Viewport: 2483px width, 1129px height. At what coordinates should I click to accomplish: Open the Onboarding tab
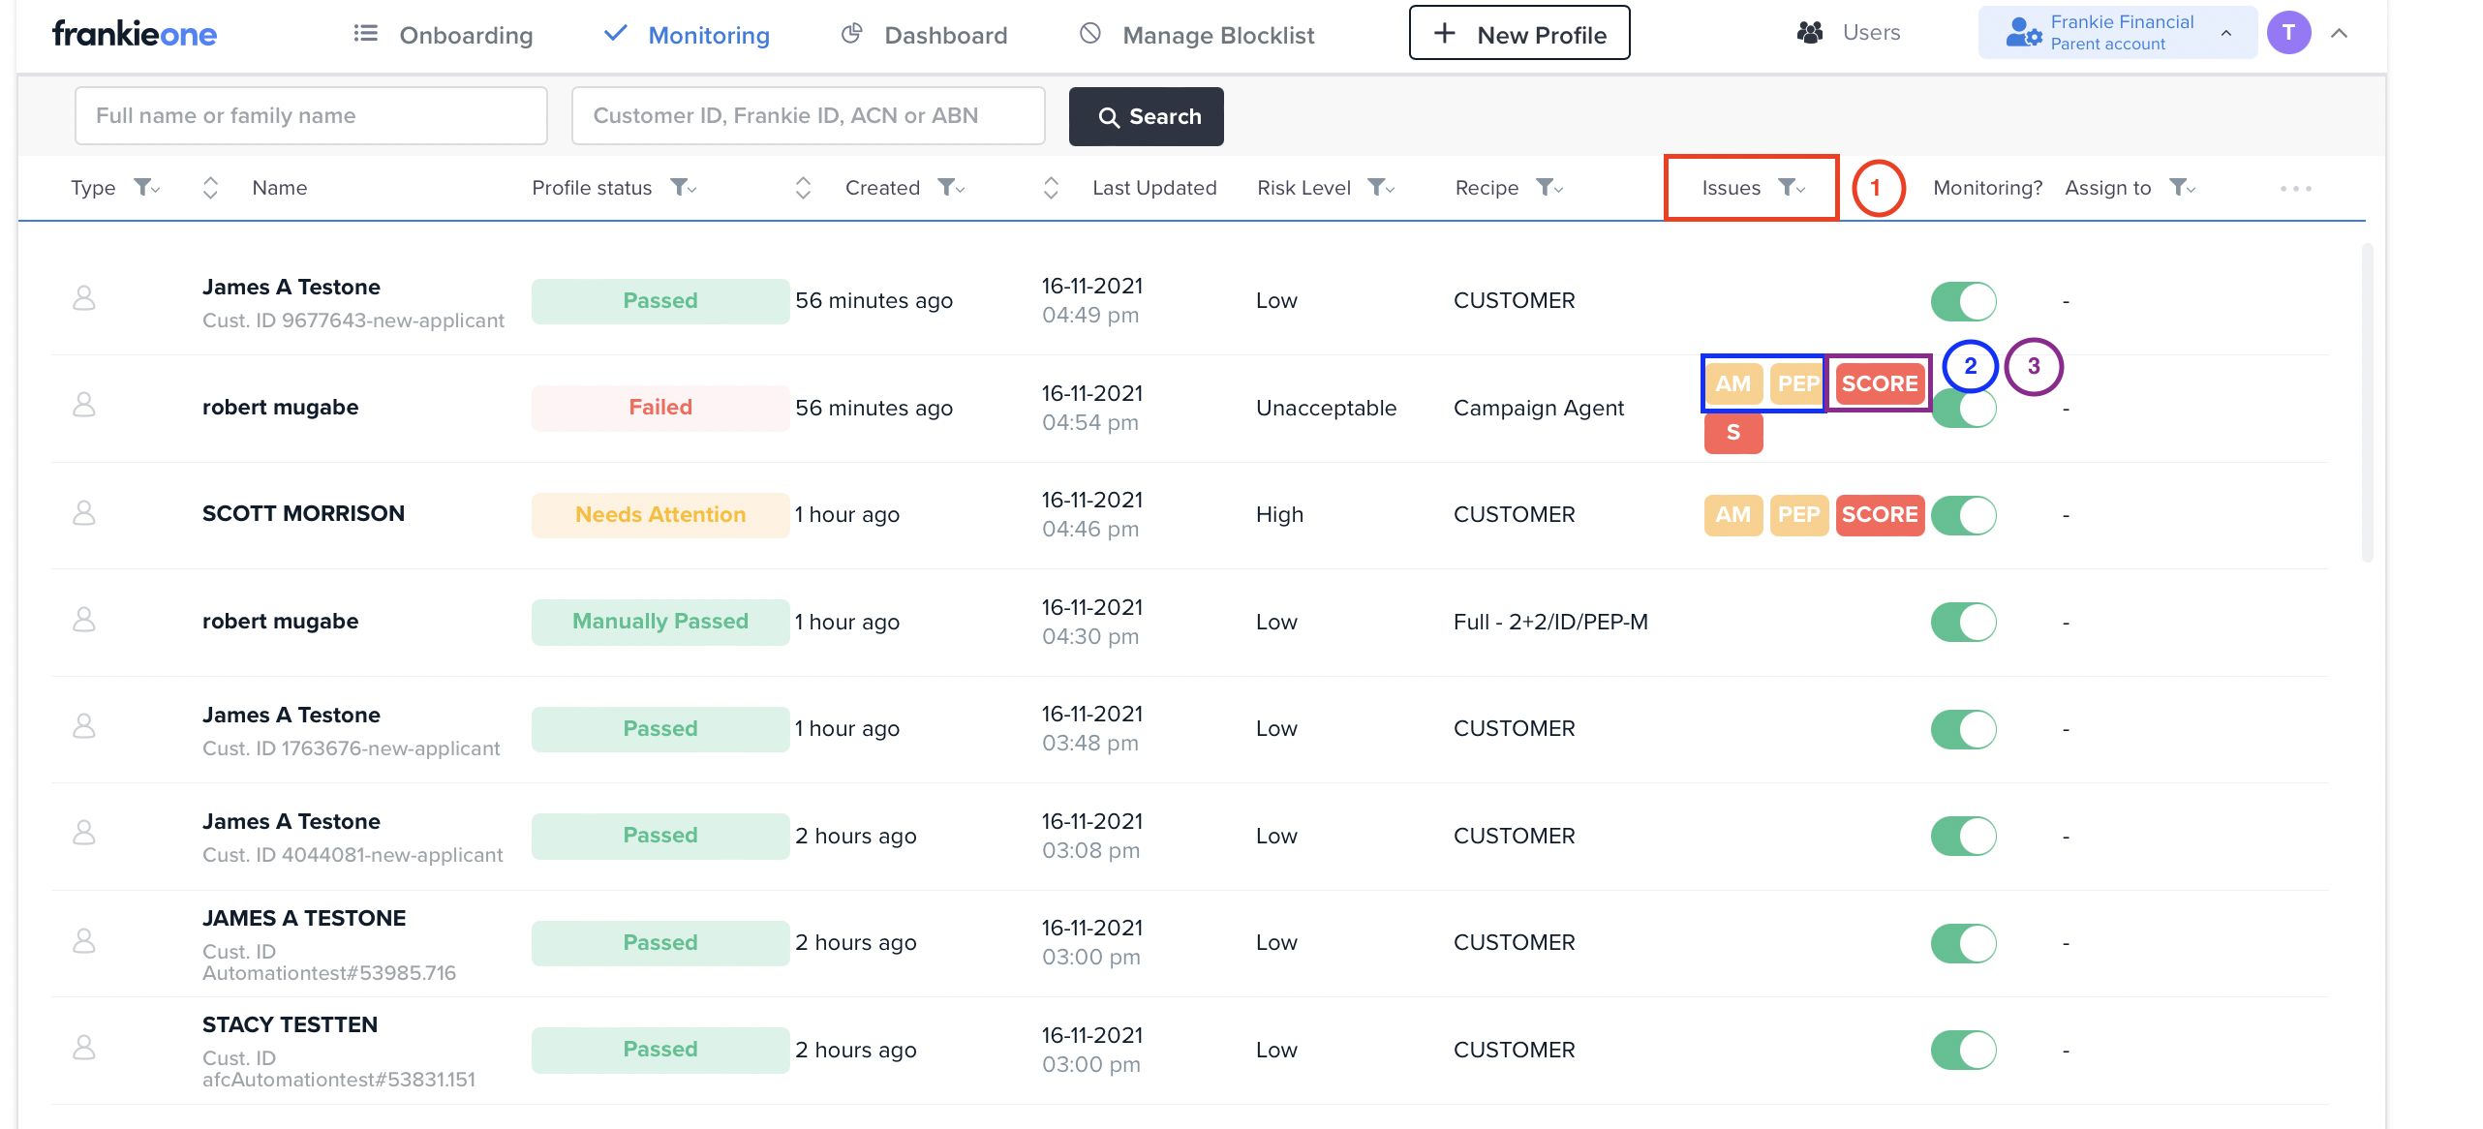444,35
